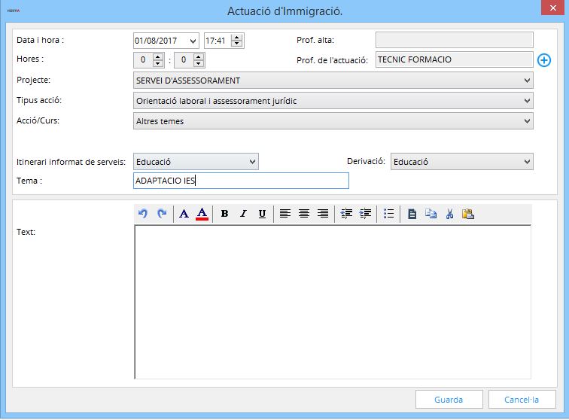Cut selection with the scissors icon
569x420 pixels.
[449, 214]
